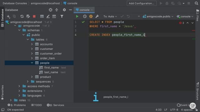Click the 4 spaces indent setting
200x112 pixels.
pyautogui.click(x=187, y=110)
